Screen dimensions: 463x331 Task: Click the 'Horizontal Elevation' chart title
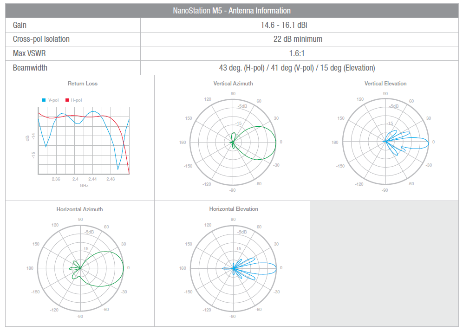(x=234, y=209)
